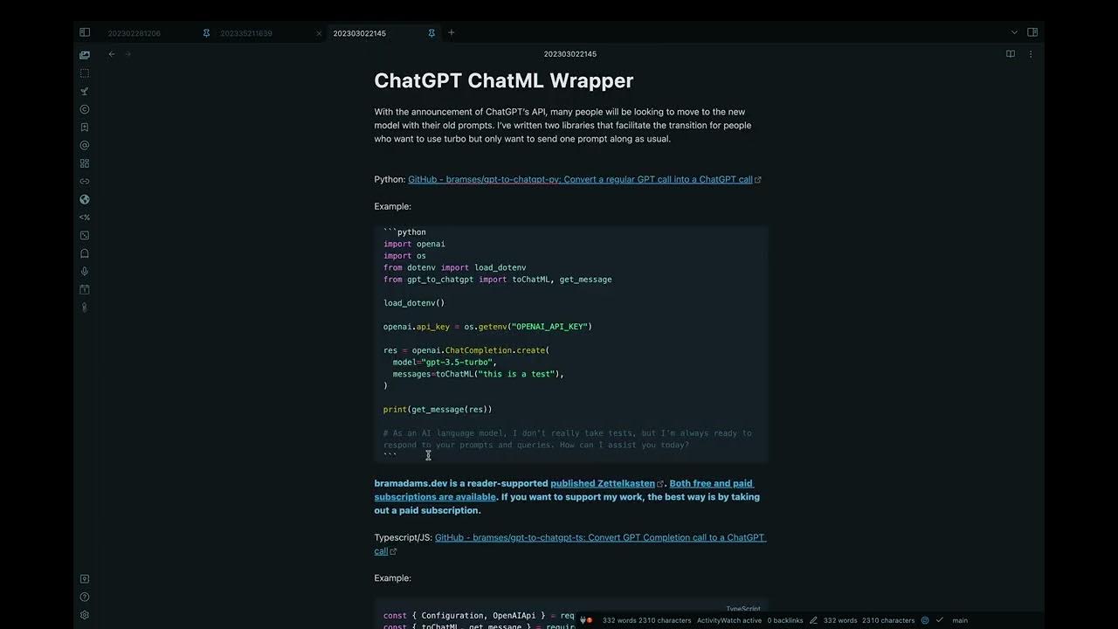
Task: Click the bookmark icon in the ribbon
Action: click(x=85, y=128)
